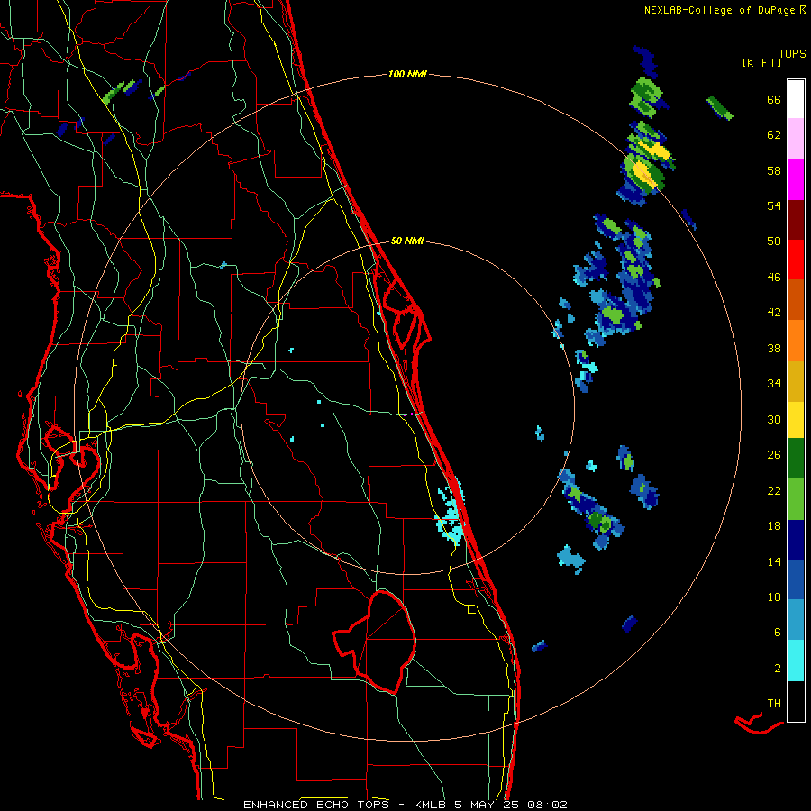Pick the light green legend swatch
This screenshot has width=811, height=811.
point(796,499)
